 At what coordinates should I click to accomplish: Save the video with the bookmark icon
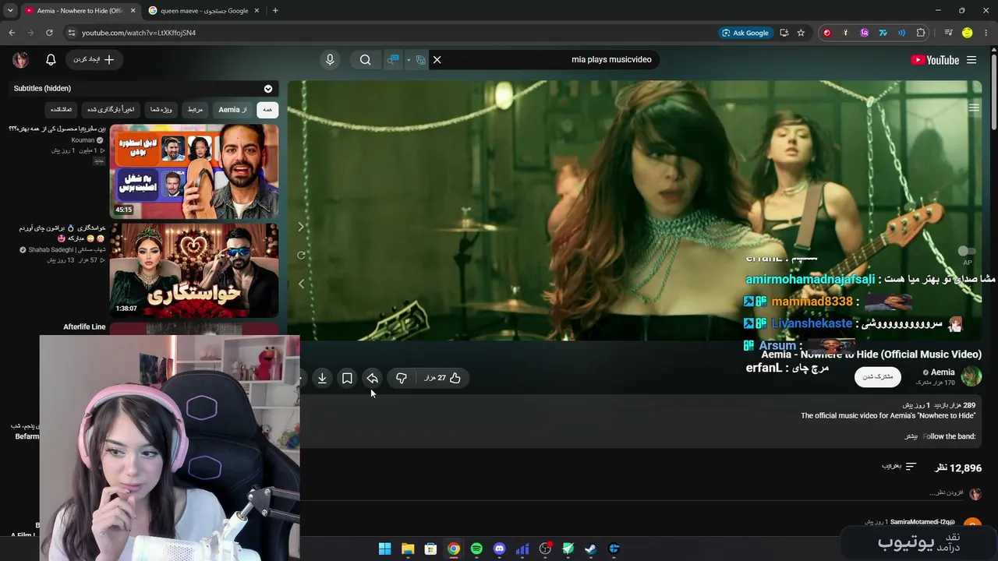pos(347,378)
